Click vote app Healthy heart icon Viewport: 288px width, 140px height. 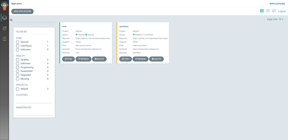(77, 35)
